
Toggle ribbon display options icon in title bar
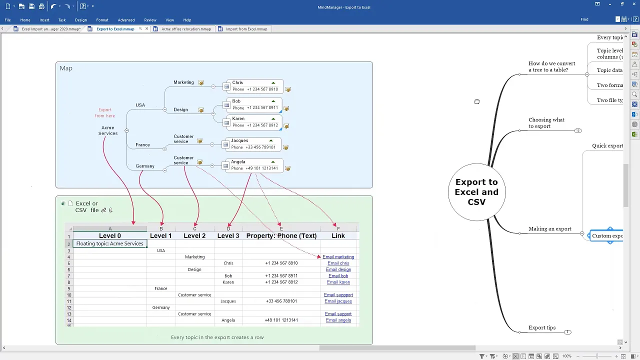coord(597,4)
